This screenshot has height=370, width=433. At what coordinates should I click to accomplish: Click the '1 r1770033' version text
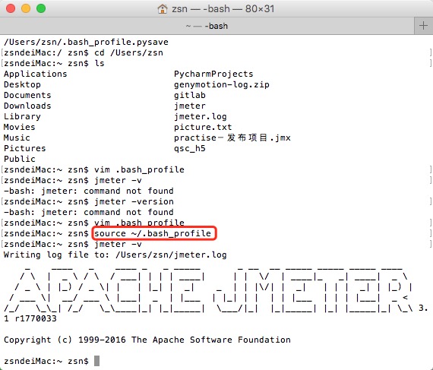point(30,318)
